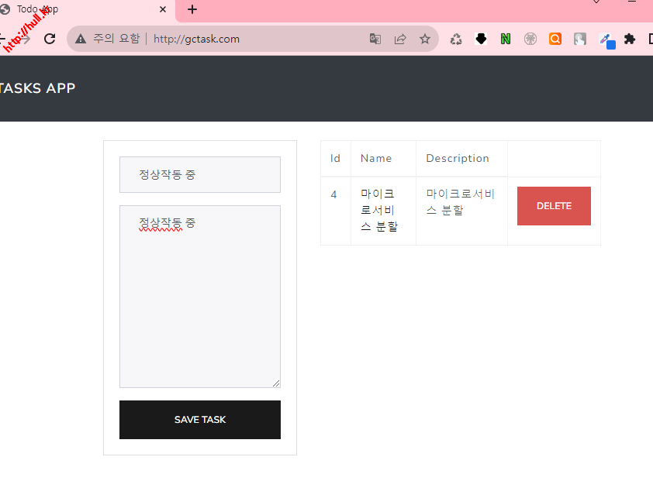This screenshot has width=653, height=481.
Task: Select the Todo App tab
Action: [78, 10]
